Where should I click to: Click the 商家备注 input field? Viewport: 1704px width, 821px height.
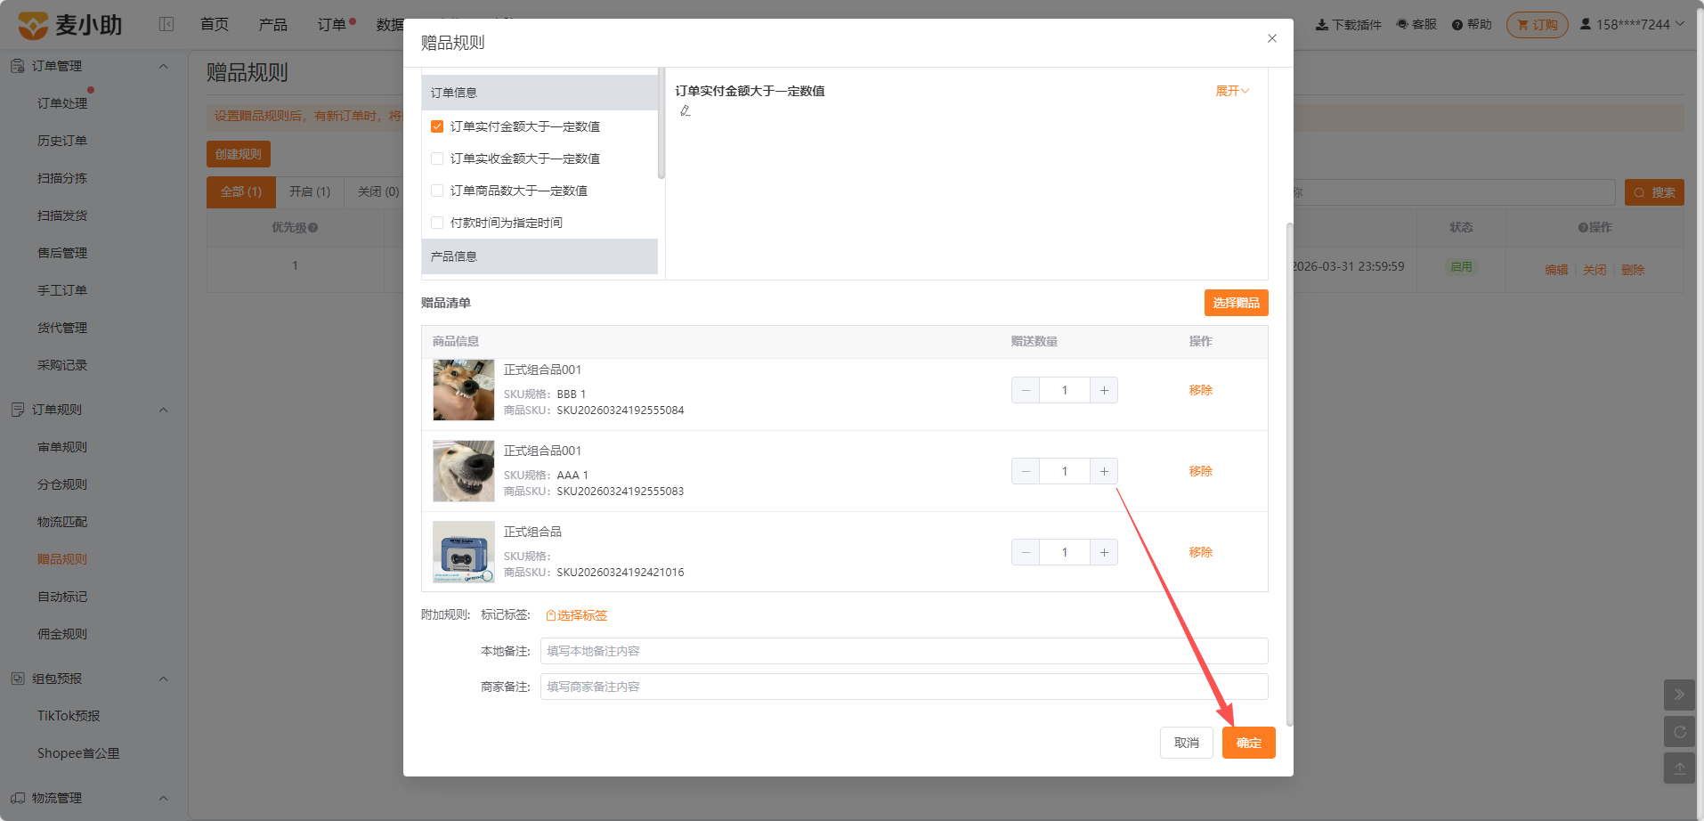click(904, 687)
